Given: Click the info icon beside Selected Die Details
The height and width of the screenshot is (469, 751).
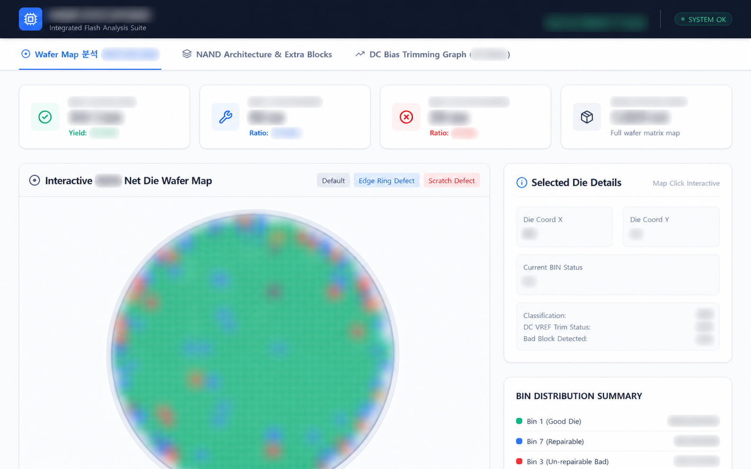Looking at the screenshot, I should (521, 182).
